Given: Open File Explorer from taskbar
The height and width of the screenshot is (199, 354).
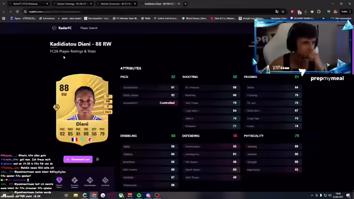Looking at the screenshot, I should [x=76, y=195].
